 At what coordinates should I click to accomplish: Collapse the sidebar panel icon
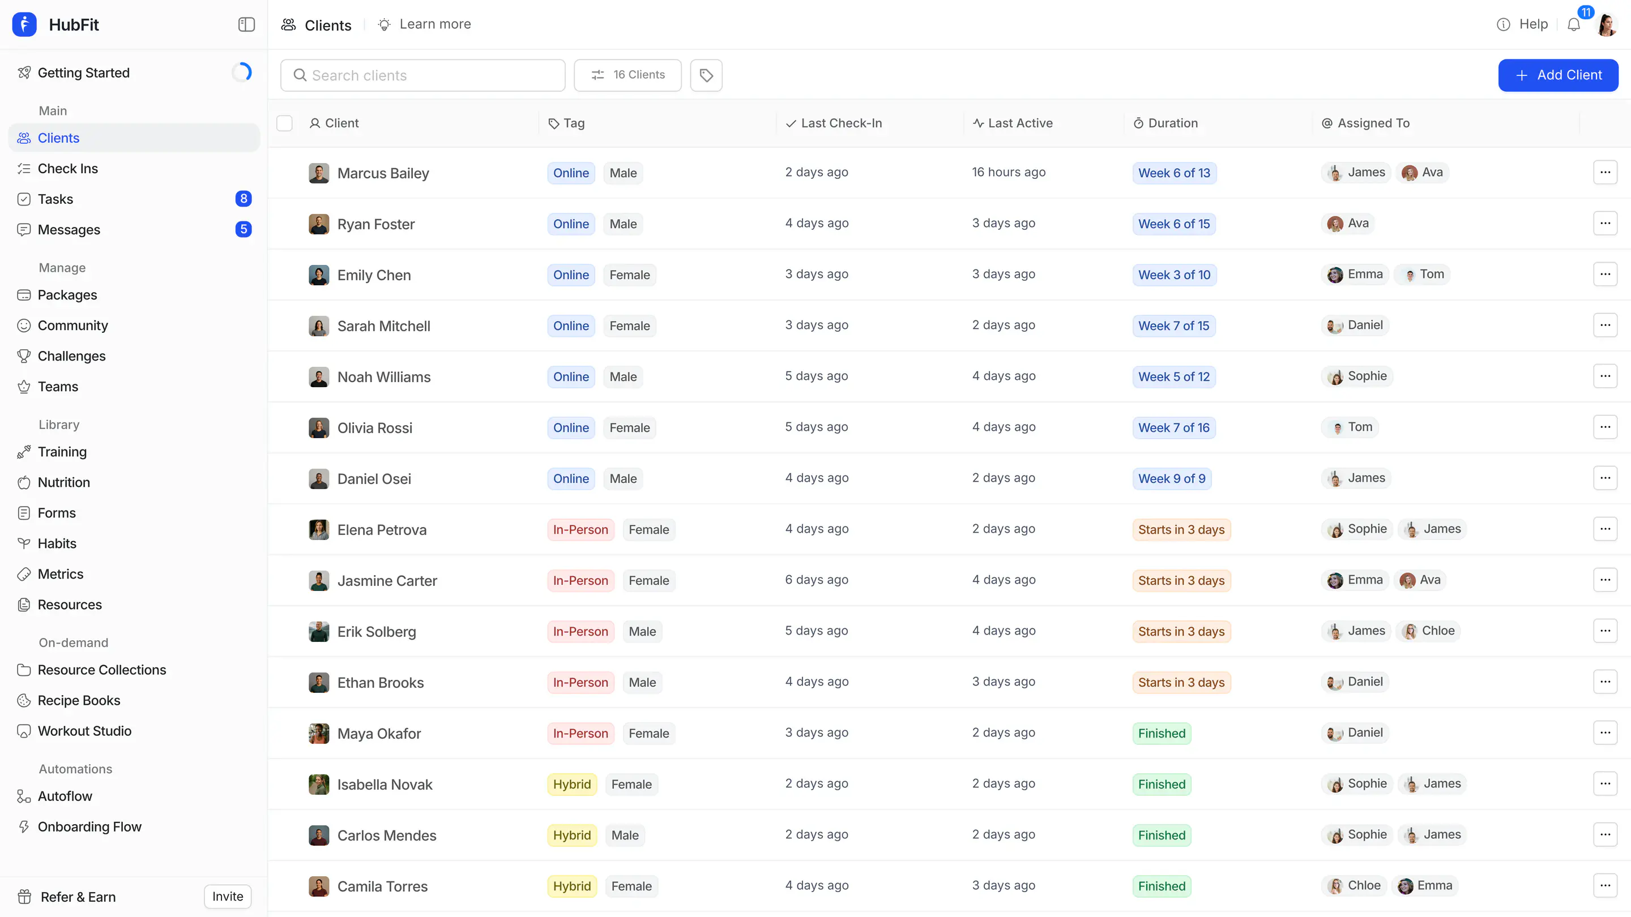coord(246,25)
